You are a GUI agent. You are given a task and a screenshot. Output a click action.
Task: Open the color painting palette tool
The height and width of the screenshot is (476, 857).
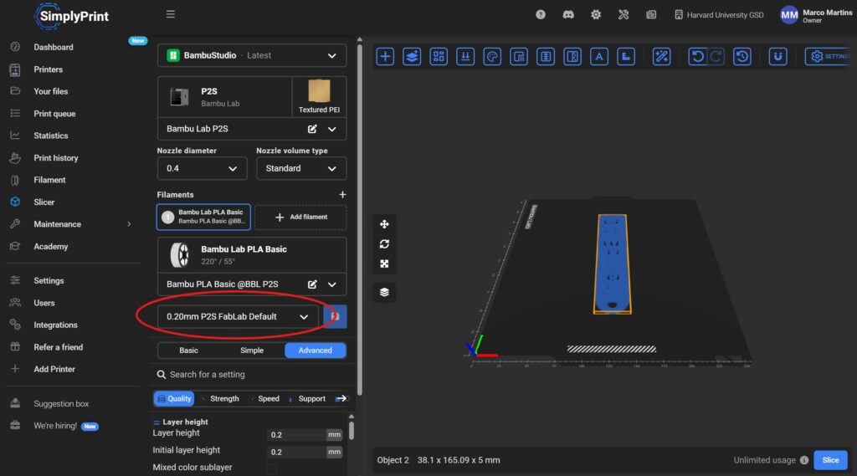492,56
